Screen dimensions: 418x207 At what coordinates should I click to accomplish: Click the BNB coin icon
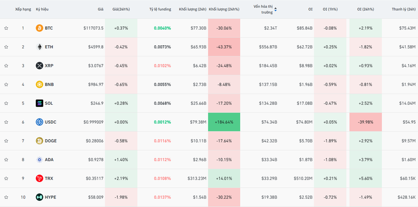(x=39, y=84)
